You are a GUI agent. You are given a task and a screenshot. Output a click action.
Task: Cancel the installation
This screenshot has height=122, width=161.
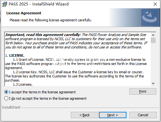pos(143,115)
